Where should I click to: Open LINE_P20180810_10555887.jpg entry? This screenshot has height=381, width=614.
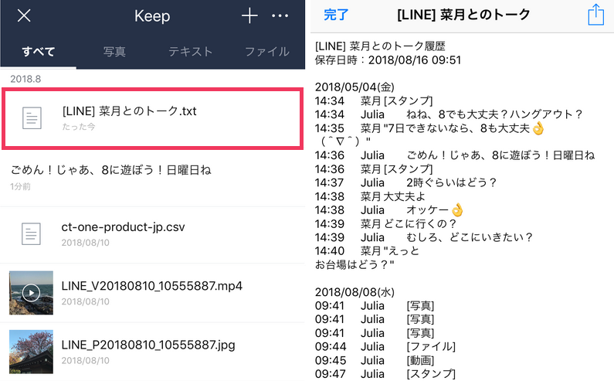(x=152, y=352)
